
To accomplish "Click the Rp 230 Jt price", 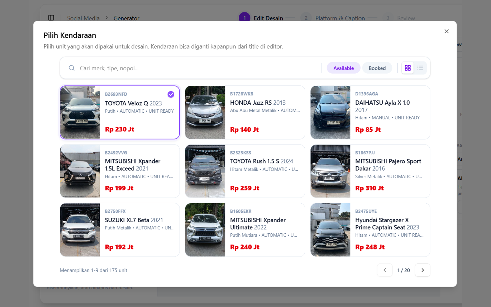I will pyautogui.click(x=119, y=129).
